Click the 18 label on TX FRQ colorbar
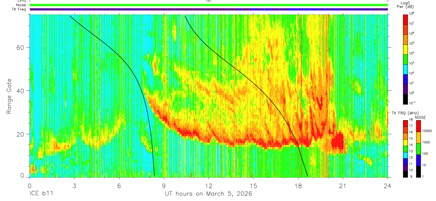 411,120
